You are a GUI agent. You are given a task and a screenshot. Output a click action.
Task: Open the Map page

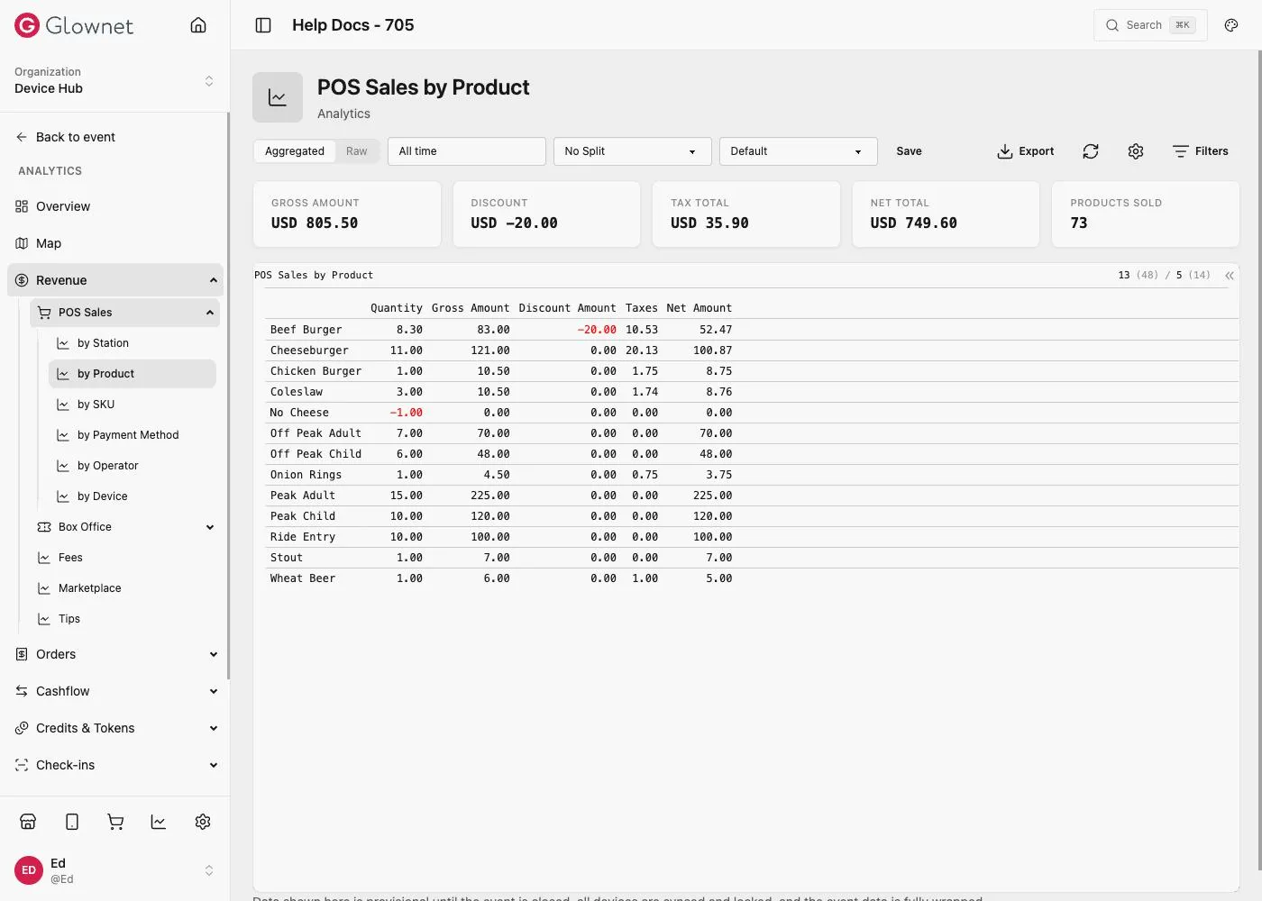[115, 243]
